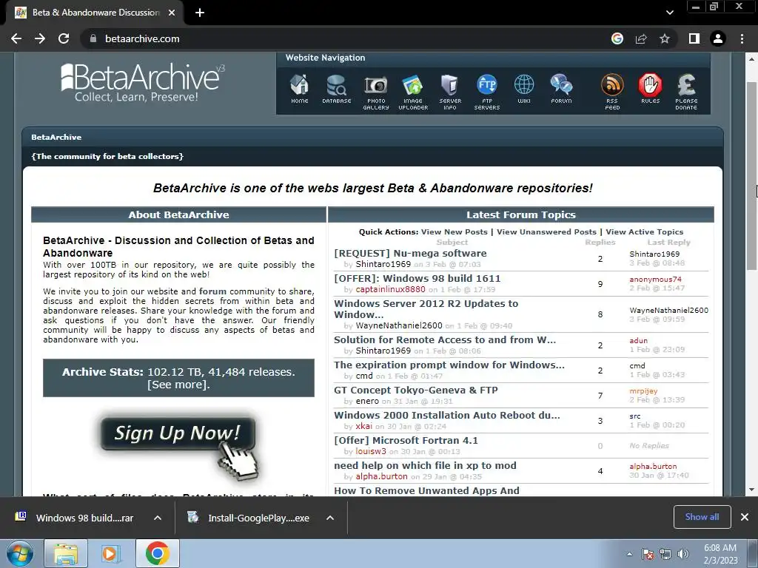Open anonymous74 last reply link
Image resolution: width=758 pixels, height=568 pixels.
tap(655, 279)
